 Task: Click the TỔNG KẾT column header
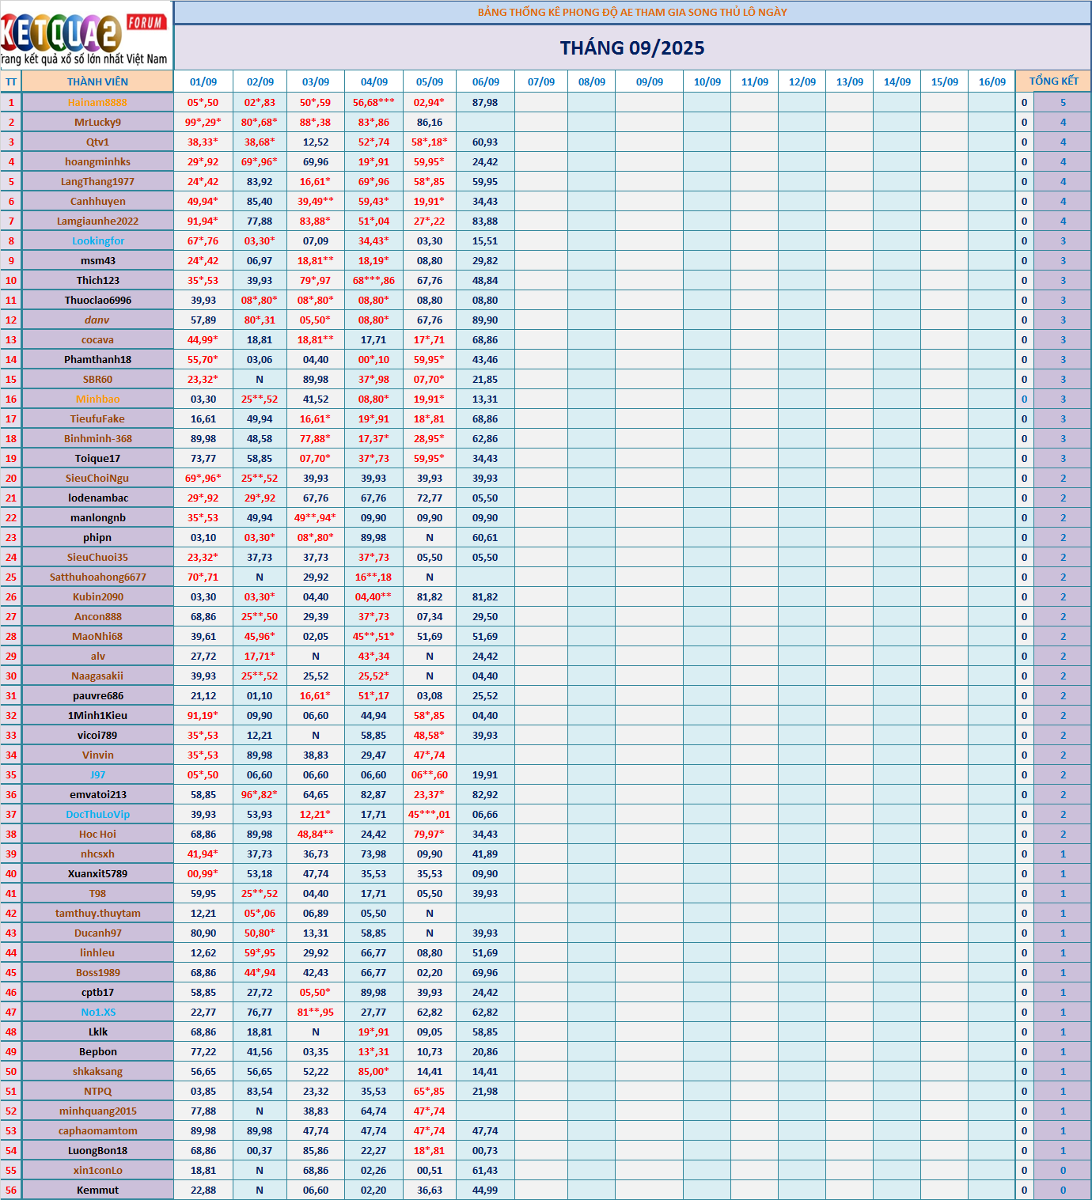point(1053,81)
